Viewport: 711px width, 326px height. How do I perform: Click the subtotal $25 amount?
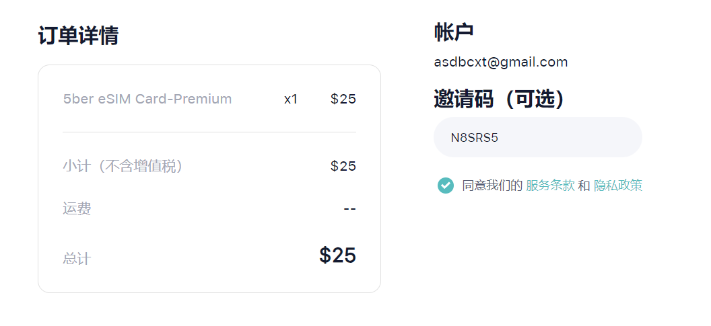[343, 166]
